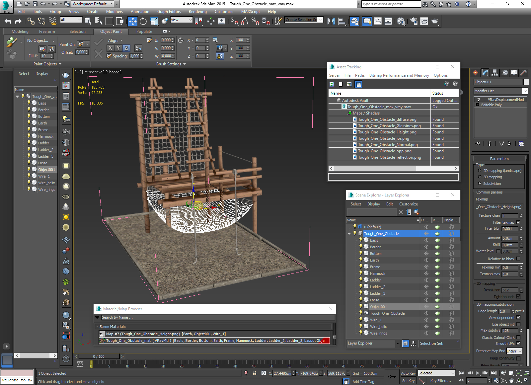Switch to the Populate ribbon tab
The width and height of the screenshot is (531, 385).
144,32
